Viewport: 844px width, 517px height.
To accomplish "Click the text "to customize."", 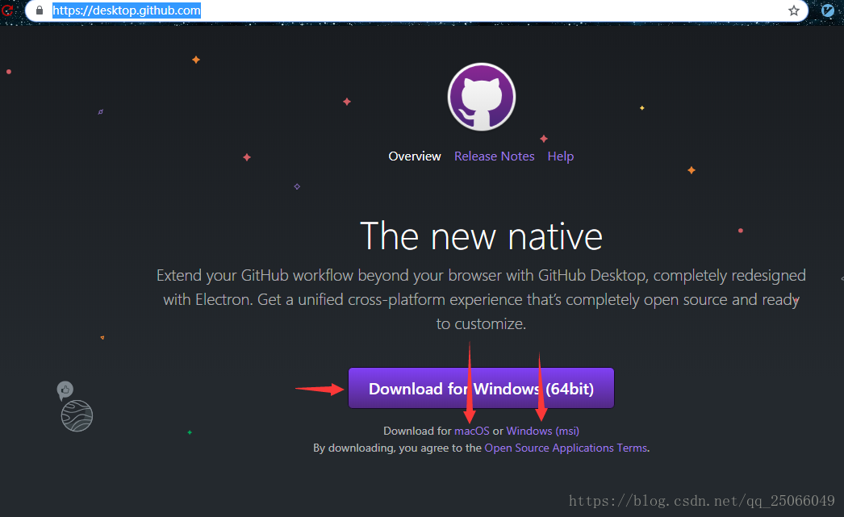I will coord(481,324).
